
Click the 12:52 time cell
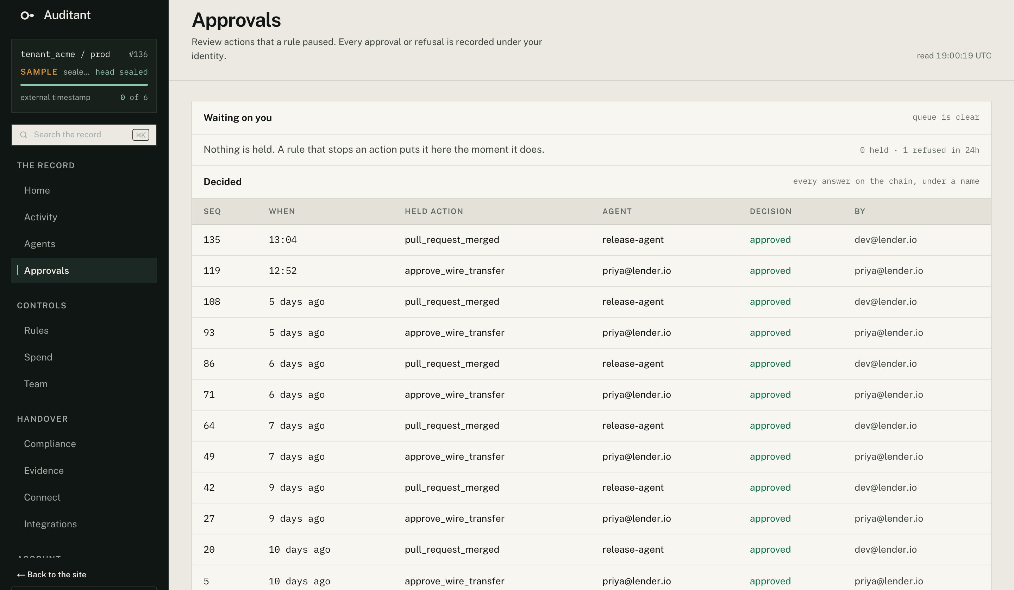pos(282,271)
